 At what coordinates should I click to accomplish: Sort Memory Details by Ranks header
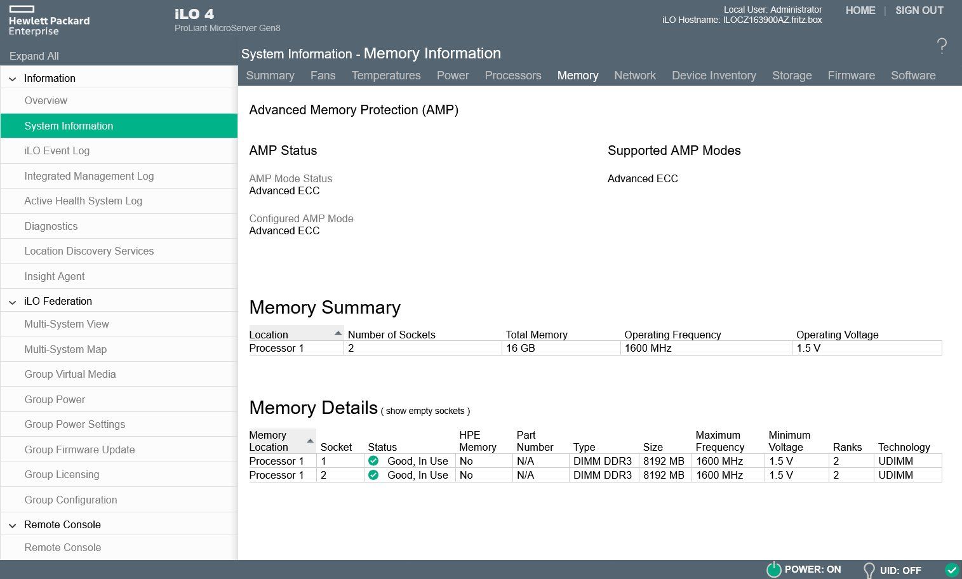[847, 447]
